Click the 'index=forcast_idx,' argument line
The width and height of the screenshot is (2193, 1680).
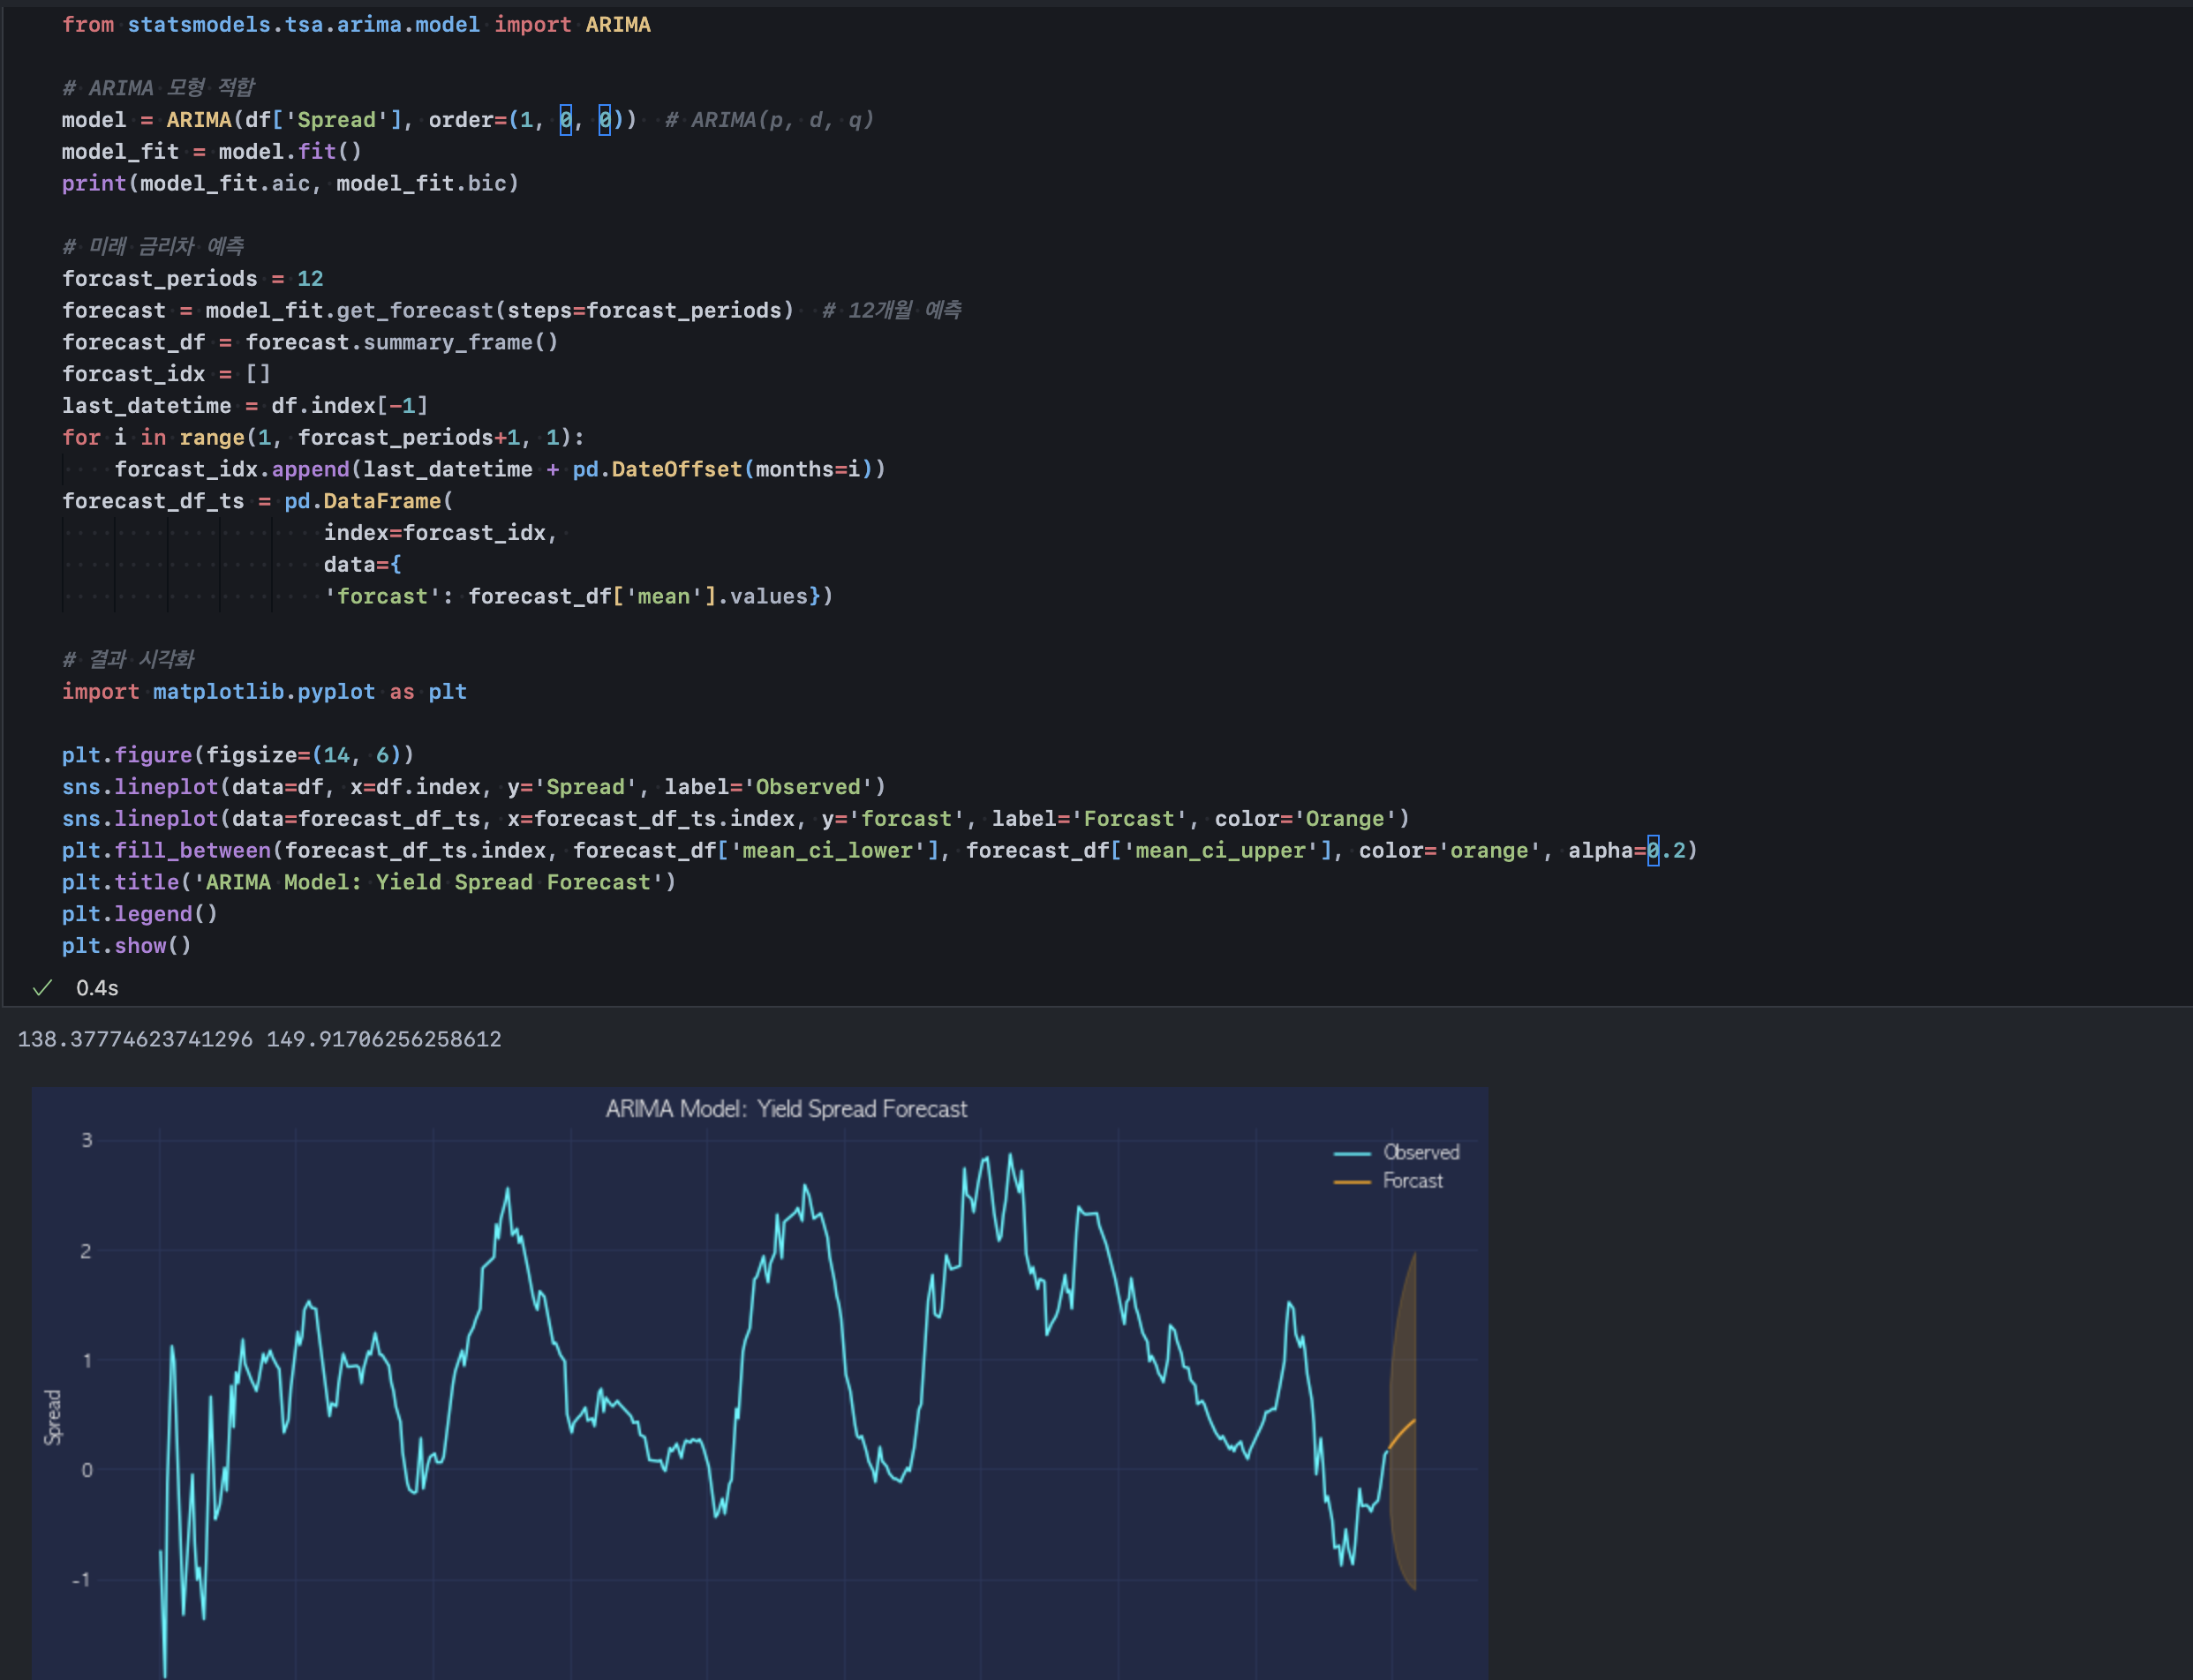coord(441,533)
